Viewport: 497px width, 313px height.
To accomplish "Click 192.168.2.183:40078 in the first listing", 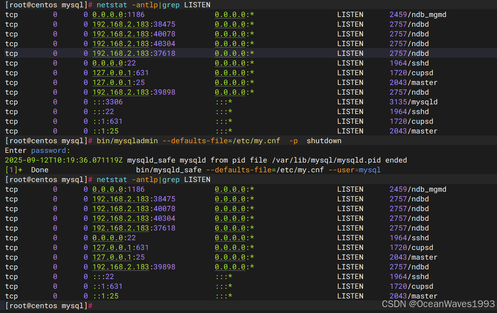I will tap(134, 34).
